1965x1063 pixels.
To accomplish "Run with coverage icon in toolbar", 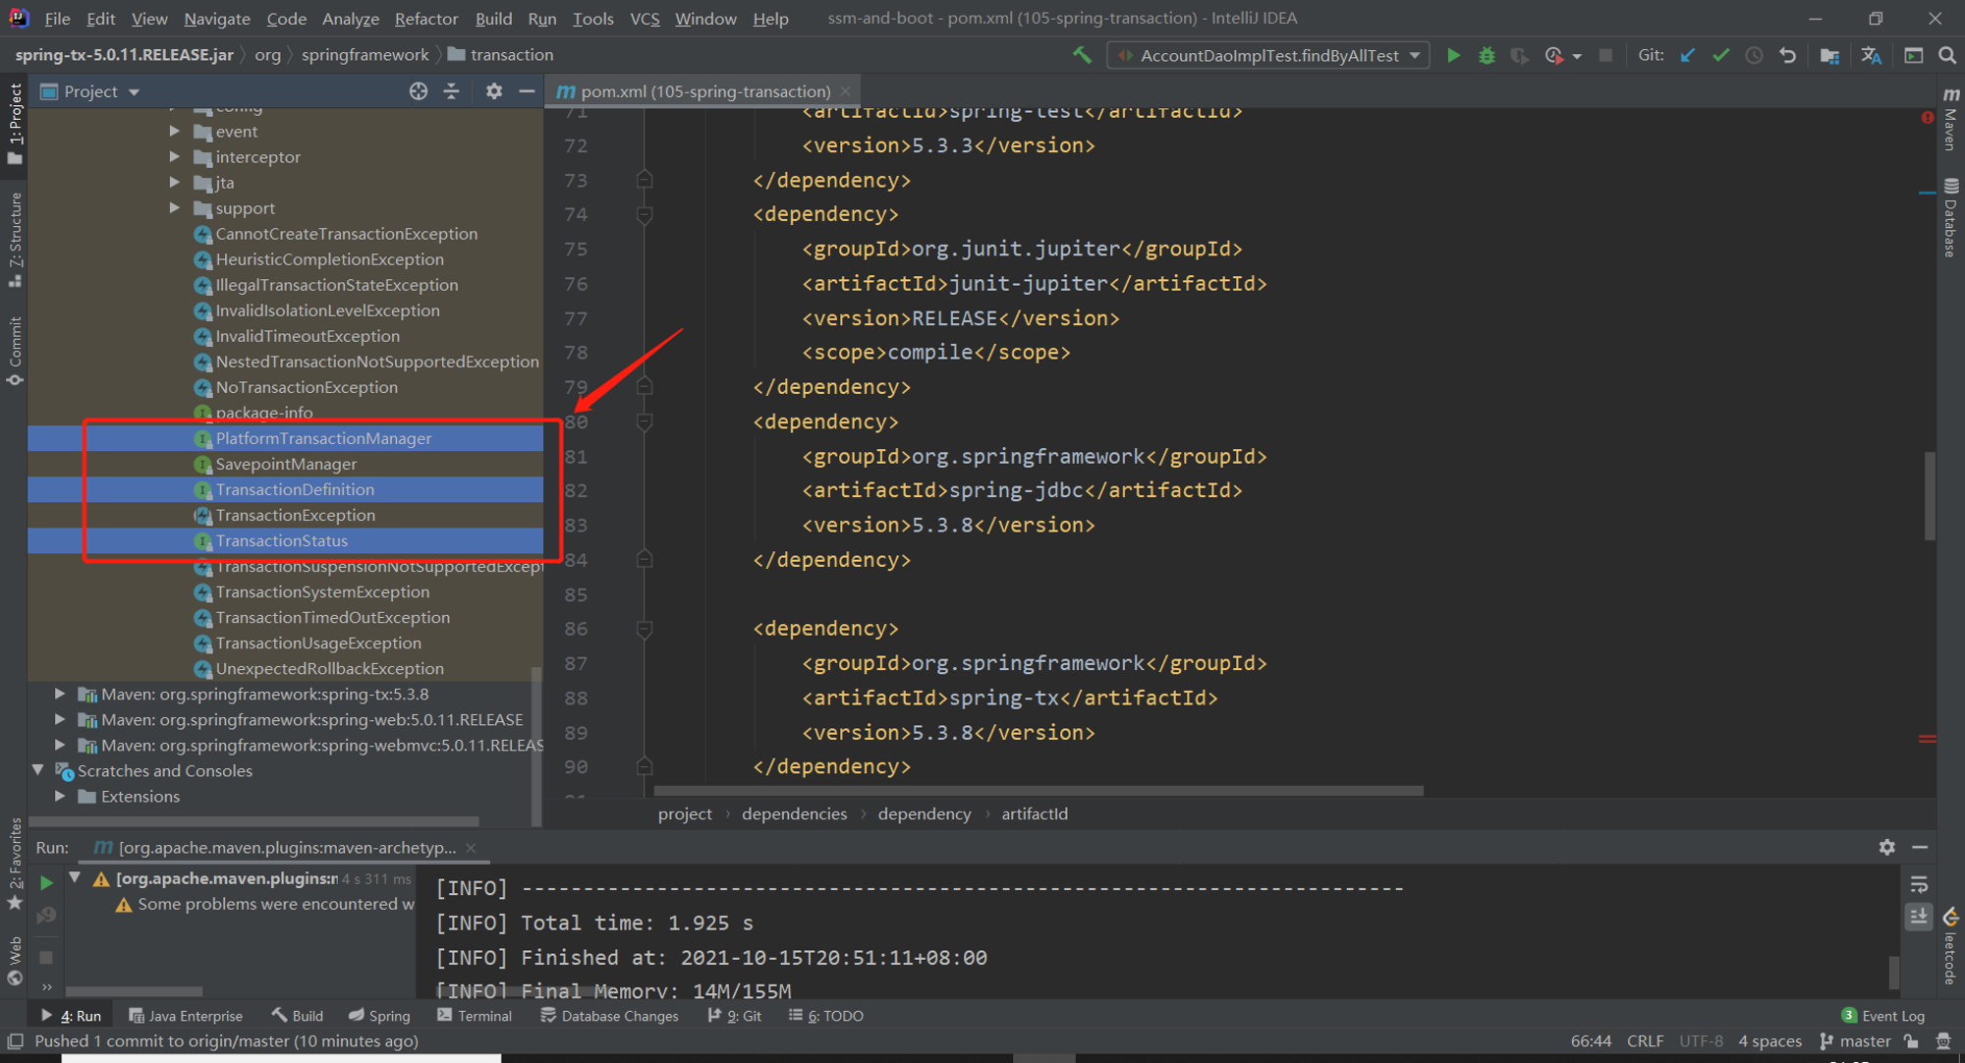I will pyautogui.click(x=1519, y=55).
